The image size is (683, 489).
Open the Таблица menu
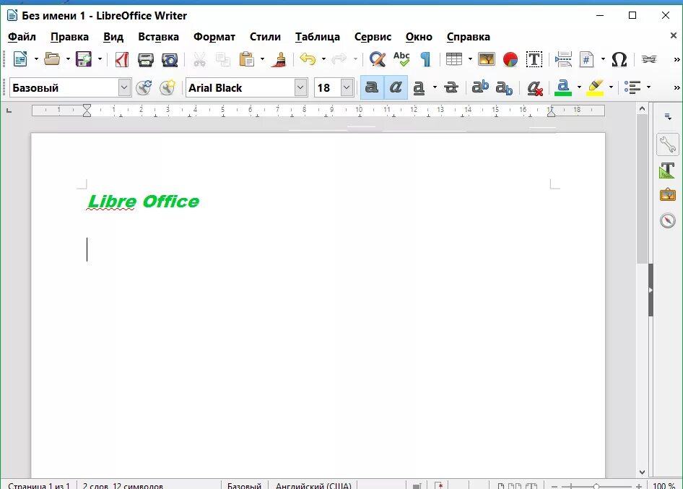[x=318, y=37]
